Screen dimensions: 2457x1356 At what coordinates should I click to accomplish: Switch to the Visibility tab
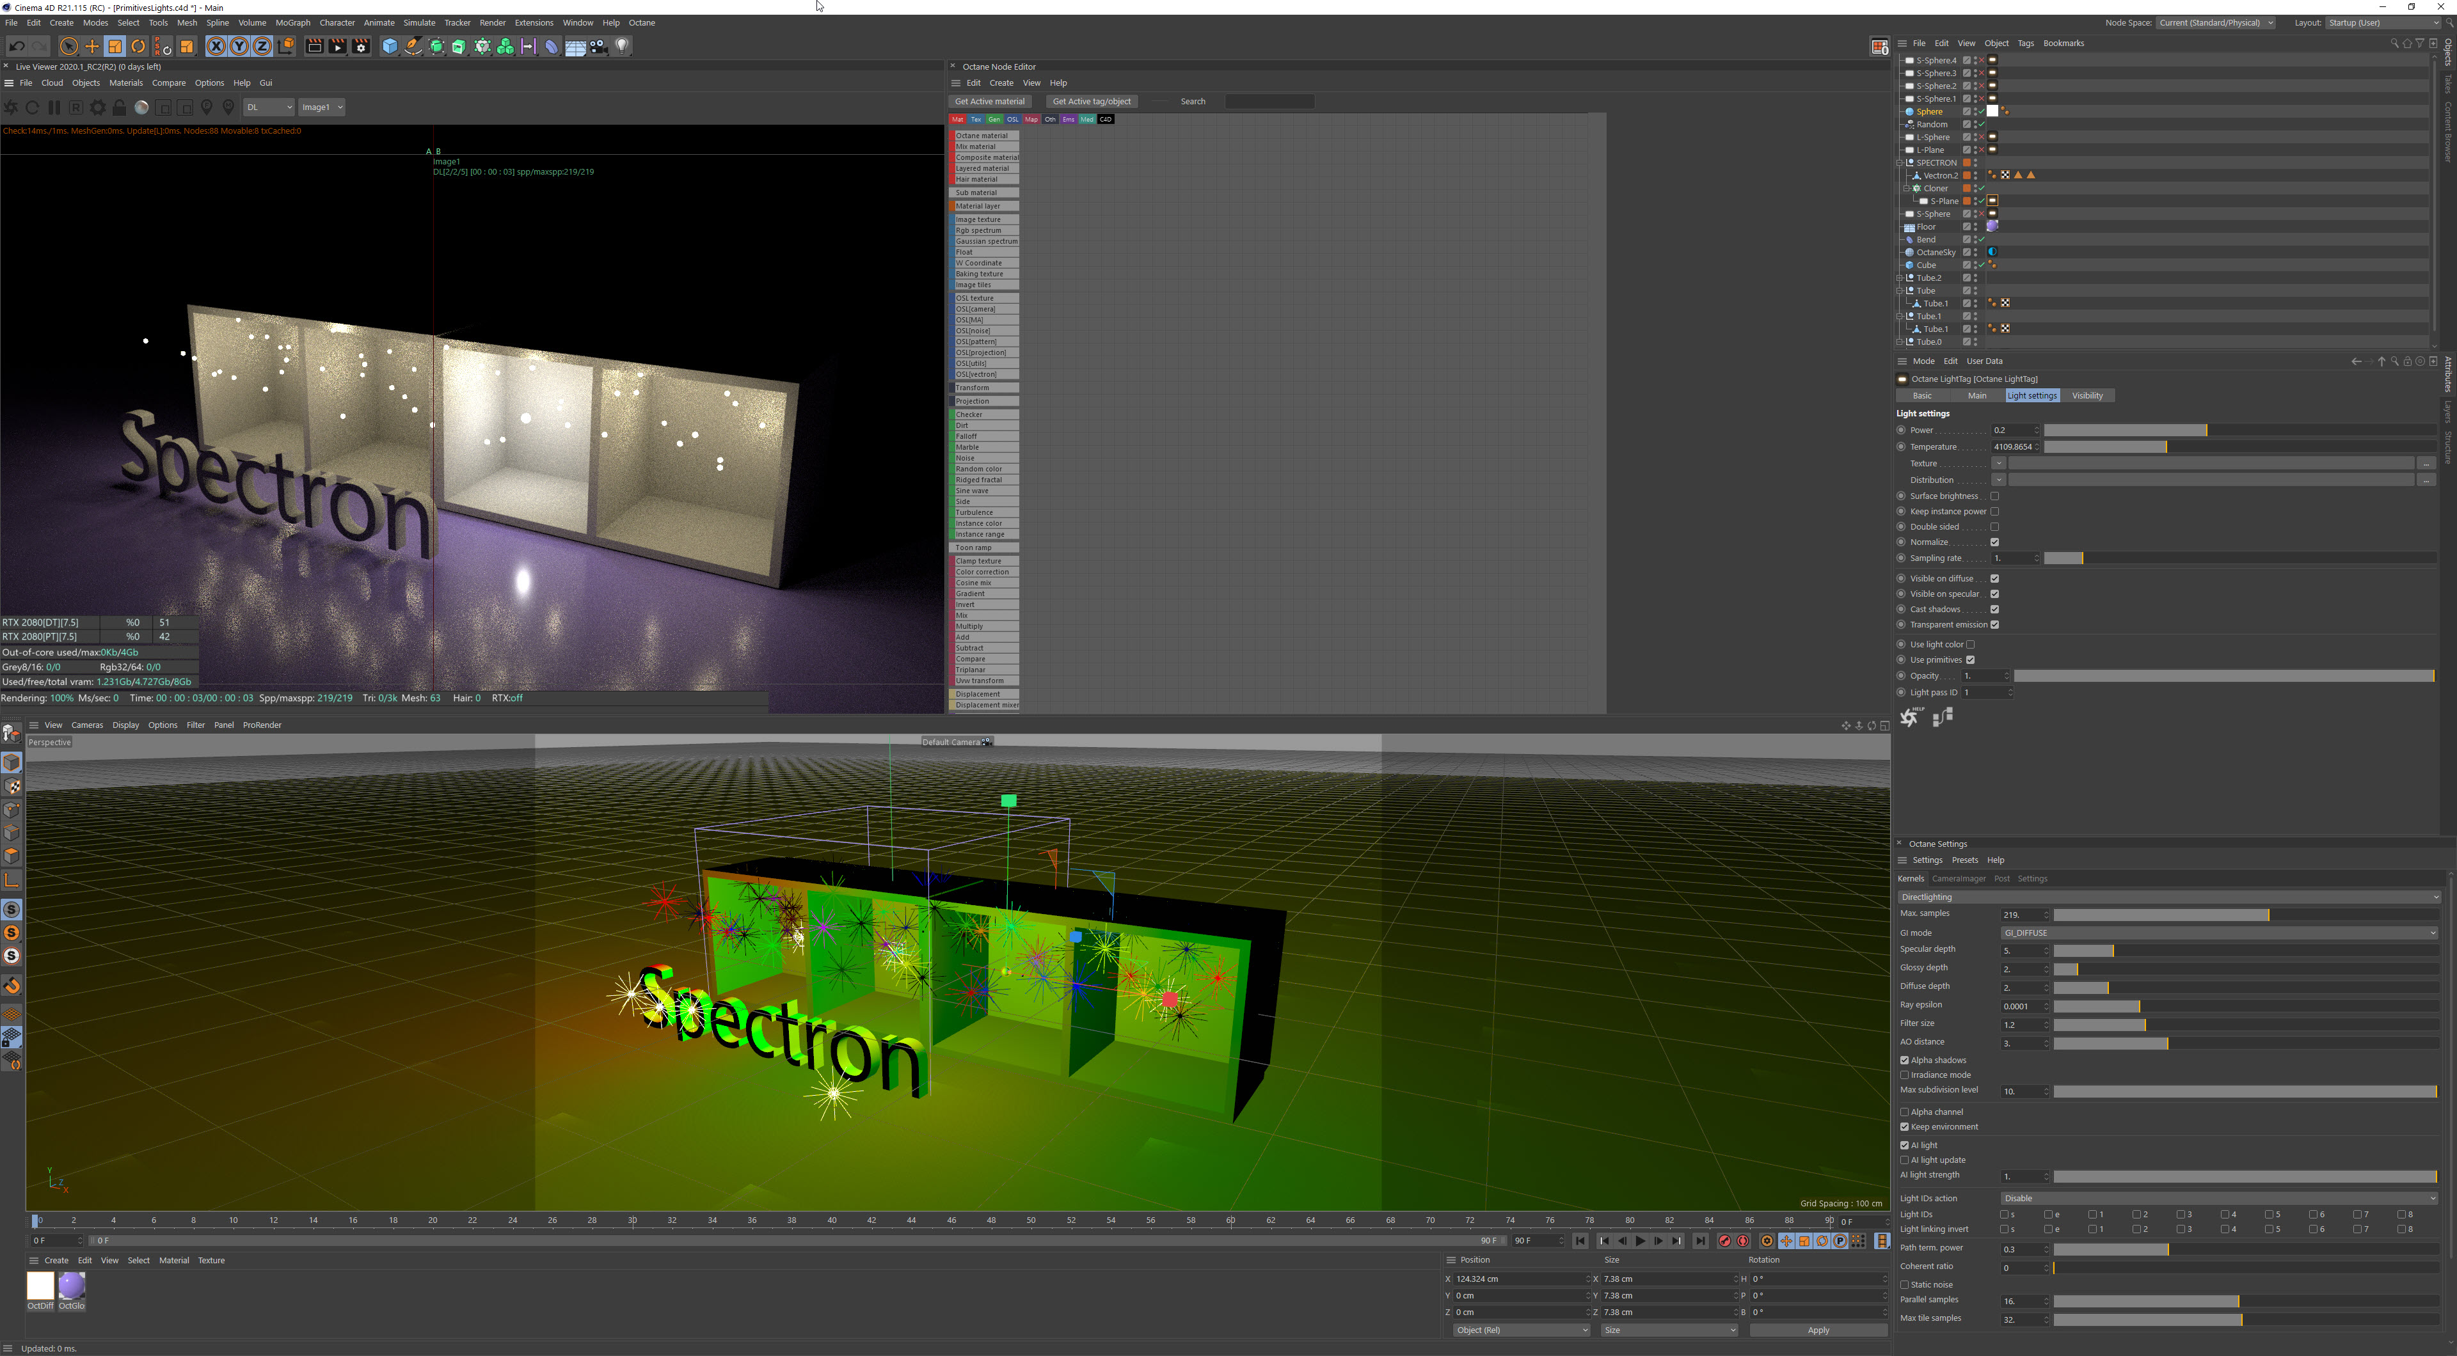(x=2087, y=396)
